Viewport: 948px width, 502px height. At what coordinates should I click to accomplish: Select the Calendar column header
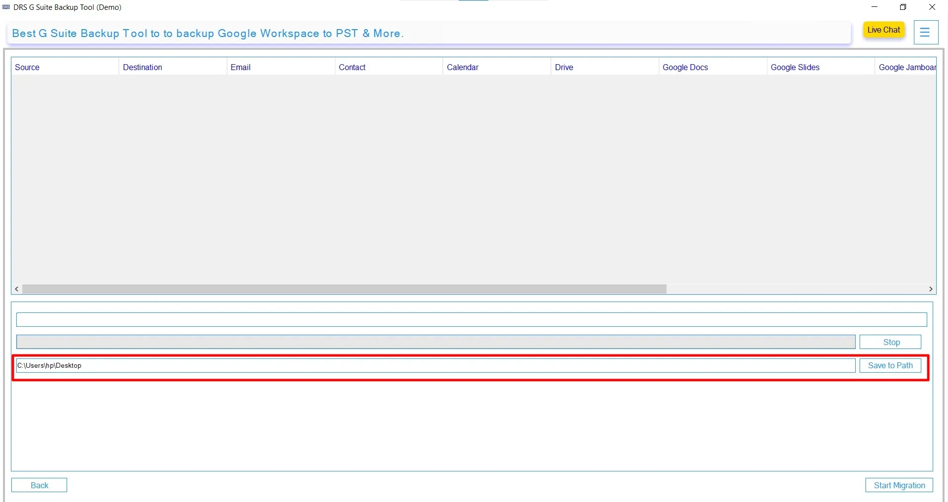[x=497, y=67]
